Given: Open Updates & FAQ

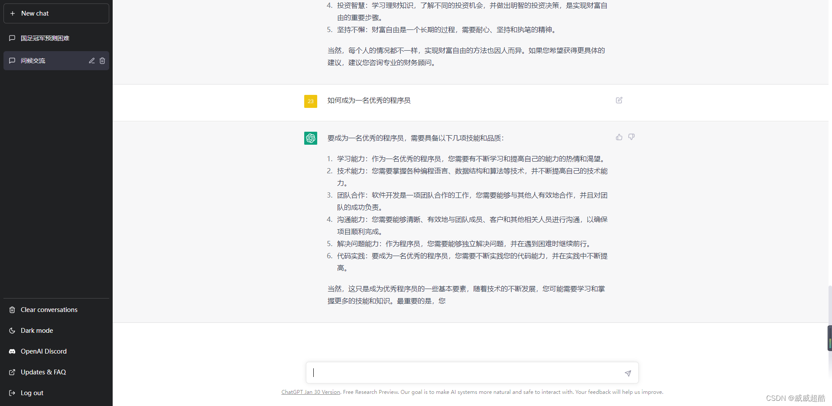Looking at the screenshot, I should 56,372.
